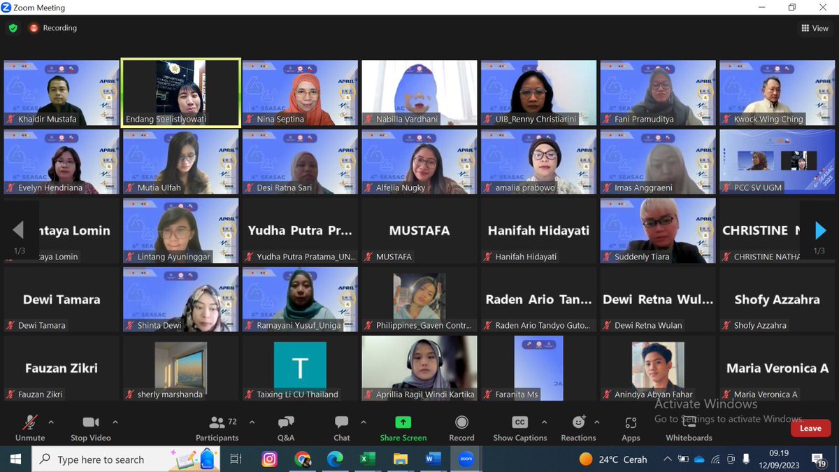Click muted mic icon on Dewi Tamara tile
This screenshot has height=472, width=839.
pyautogui.click(x=10, y=325)
